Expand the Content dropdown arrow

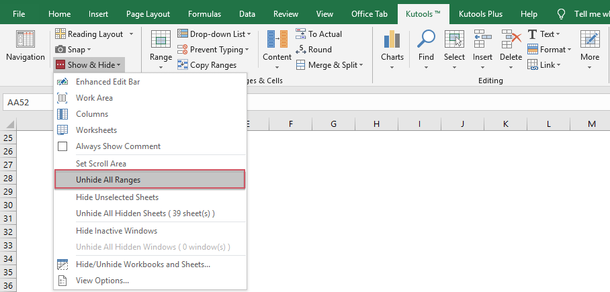point(277,68)
